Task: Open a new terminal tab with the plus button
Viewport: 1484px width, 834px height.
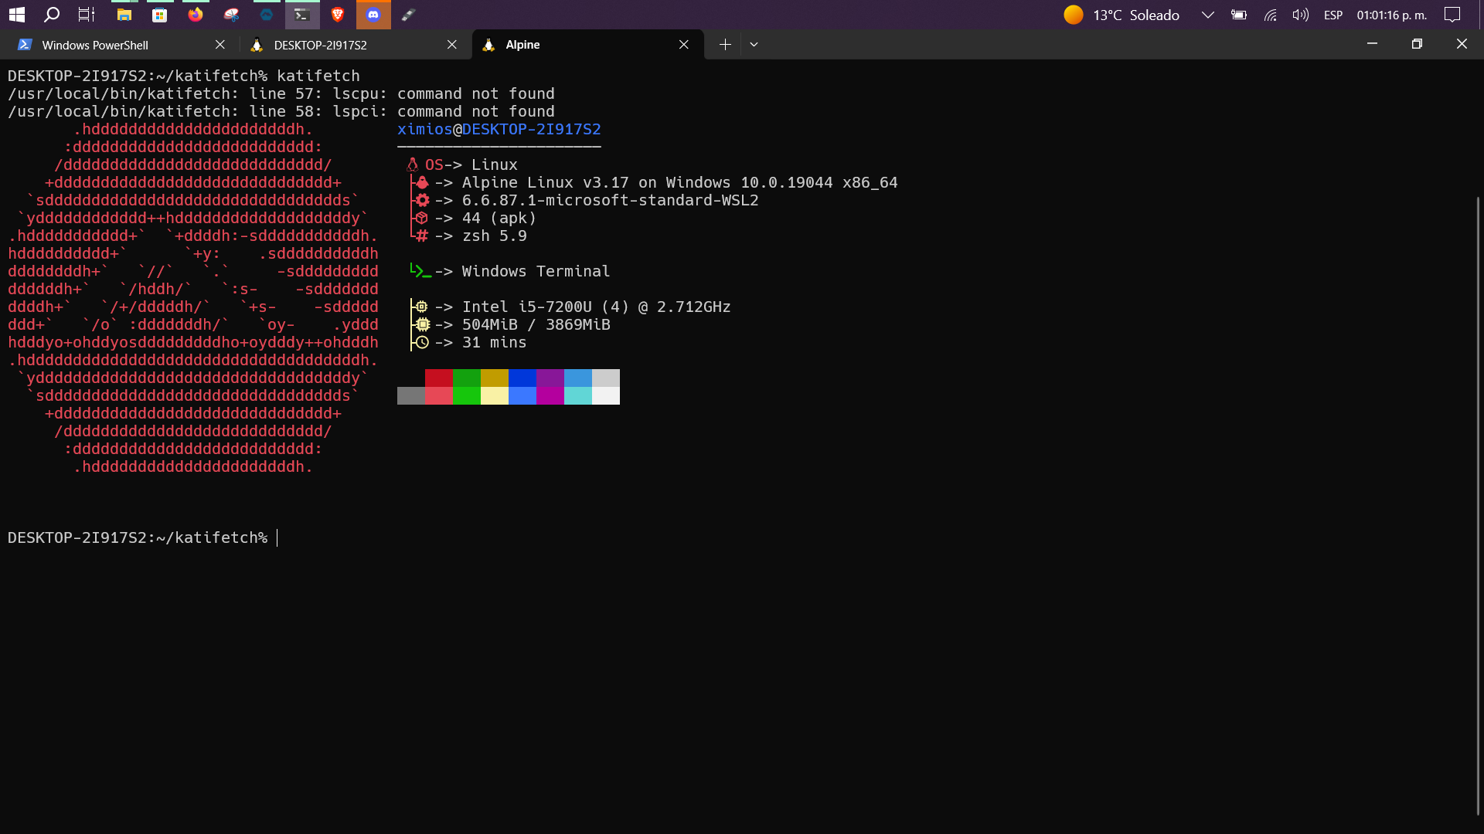Action: click(724, 45)
